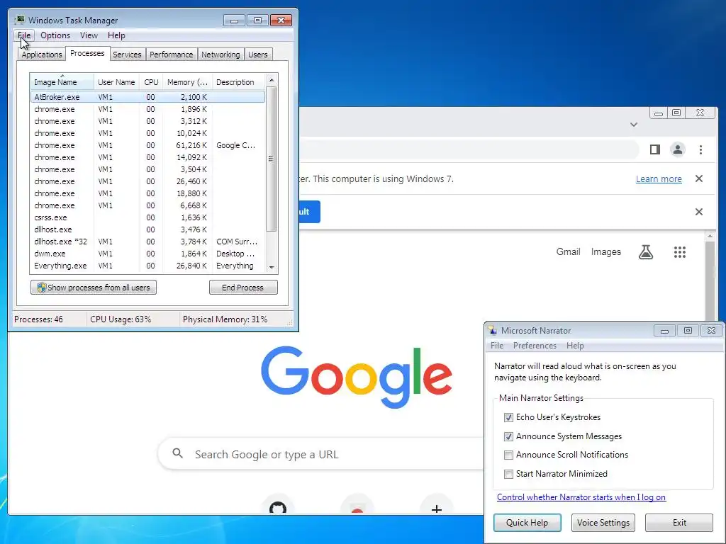Click Chrome page scrollbar up arrow
The height and width of the screenshot is (544, 726).
tap(710, 237)
